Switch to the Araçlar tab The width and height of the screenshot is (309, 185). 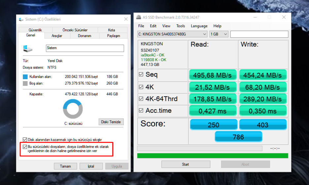(x=57, y=36)
